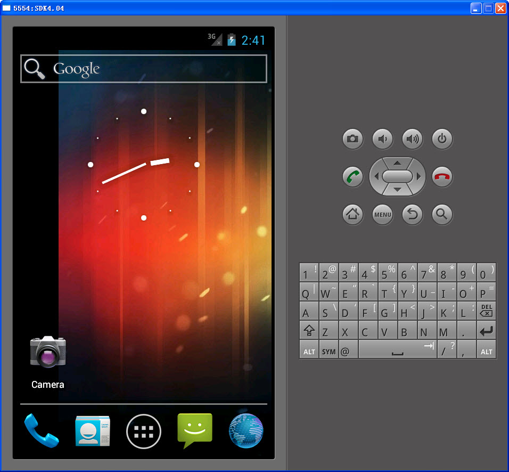509x472 pixels.
Task: Open the Contacts app in the dock
Action: [x=93, y=432]
